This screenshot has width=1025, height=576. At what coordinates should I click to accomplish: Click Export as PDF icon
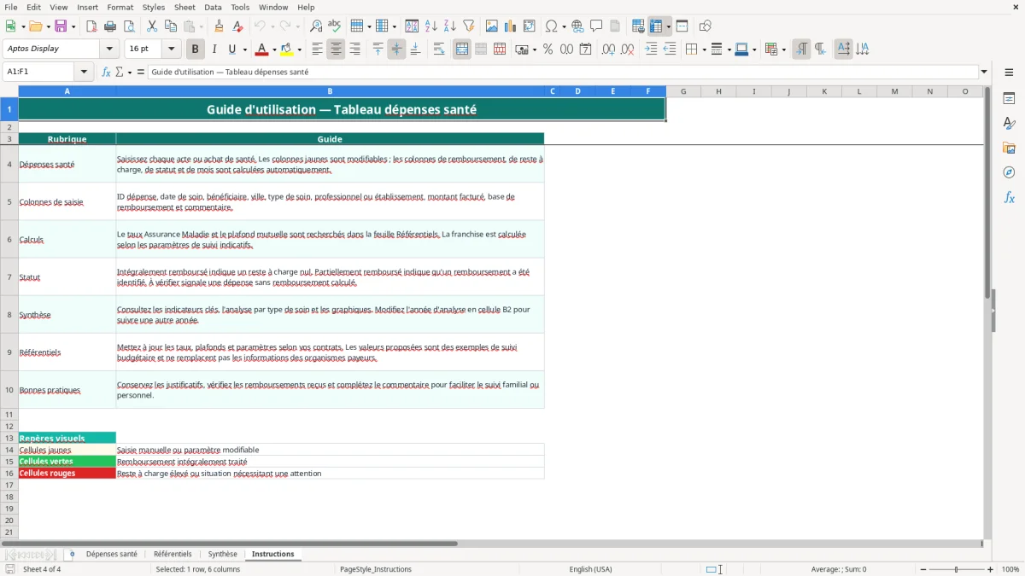click(91, 26)
